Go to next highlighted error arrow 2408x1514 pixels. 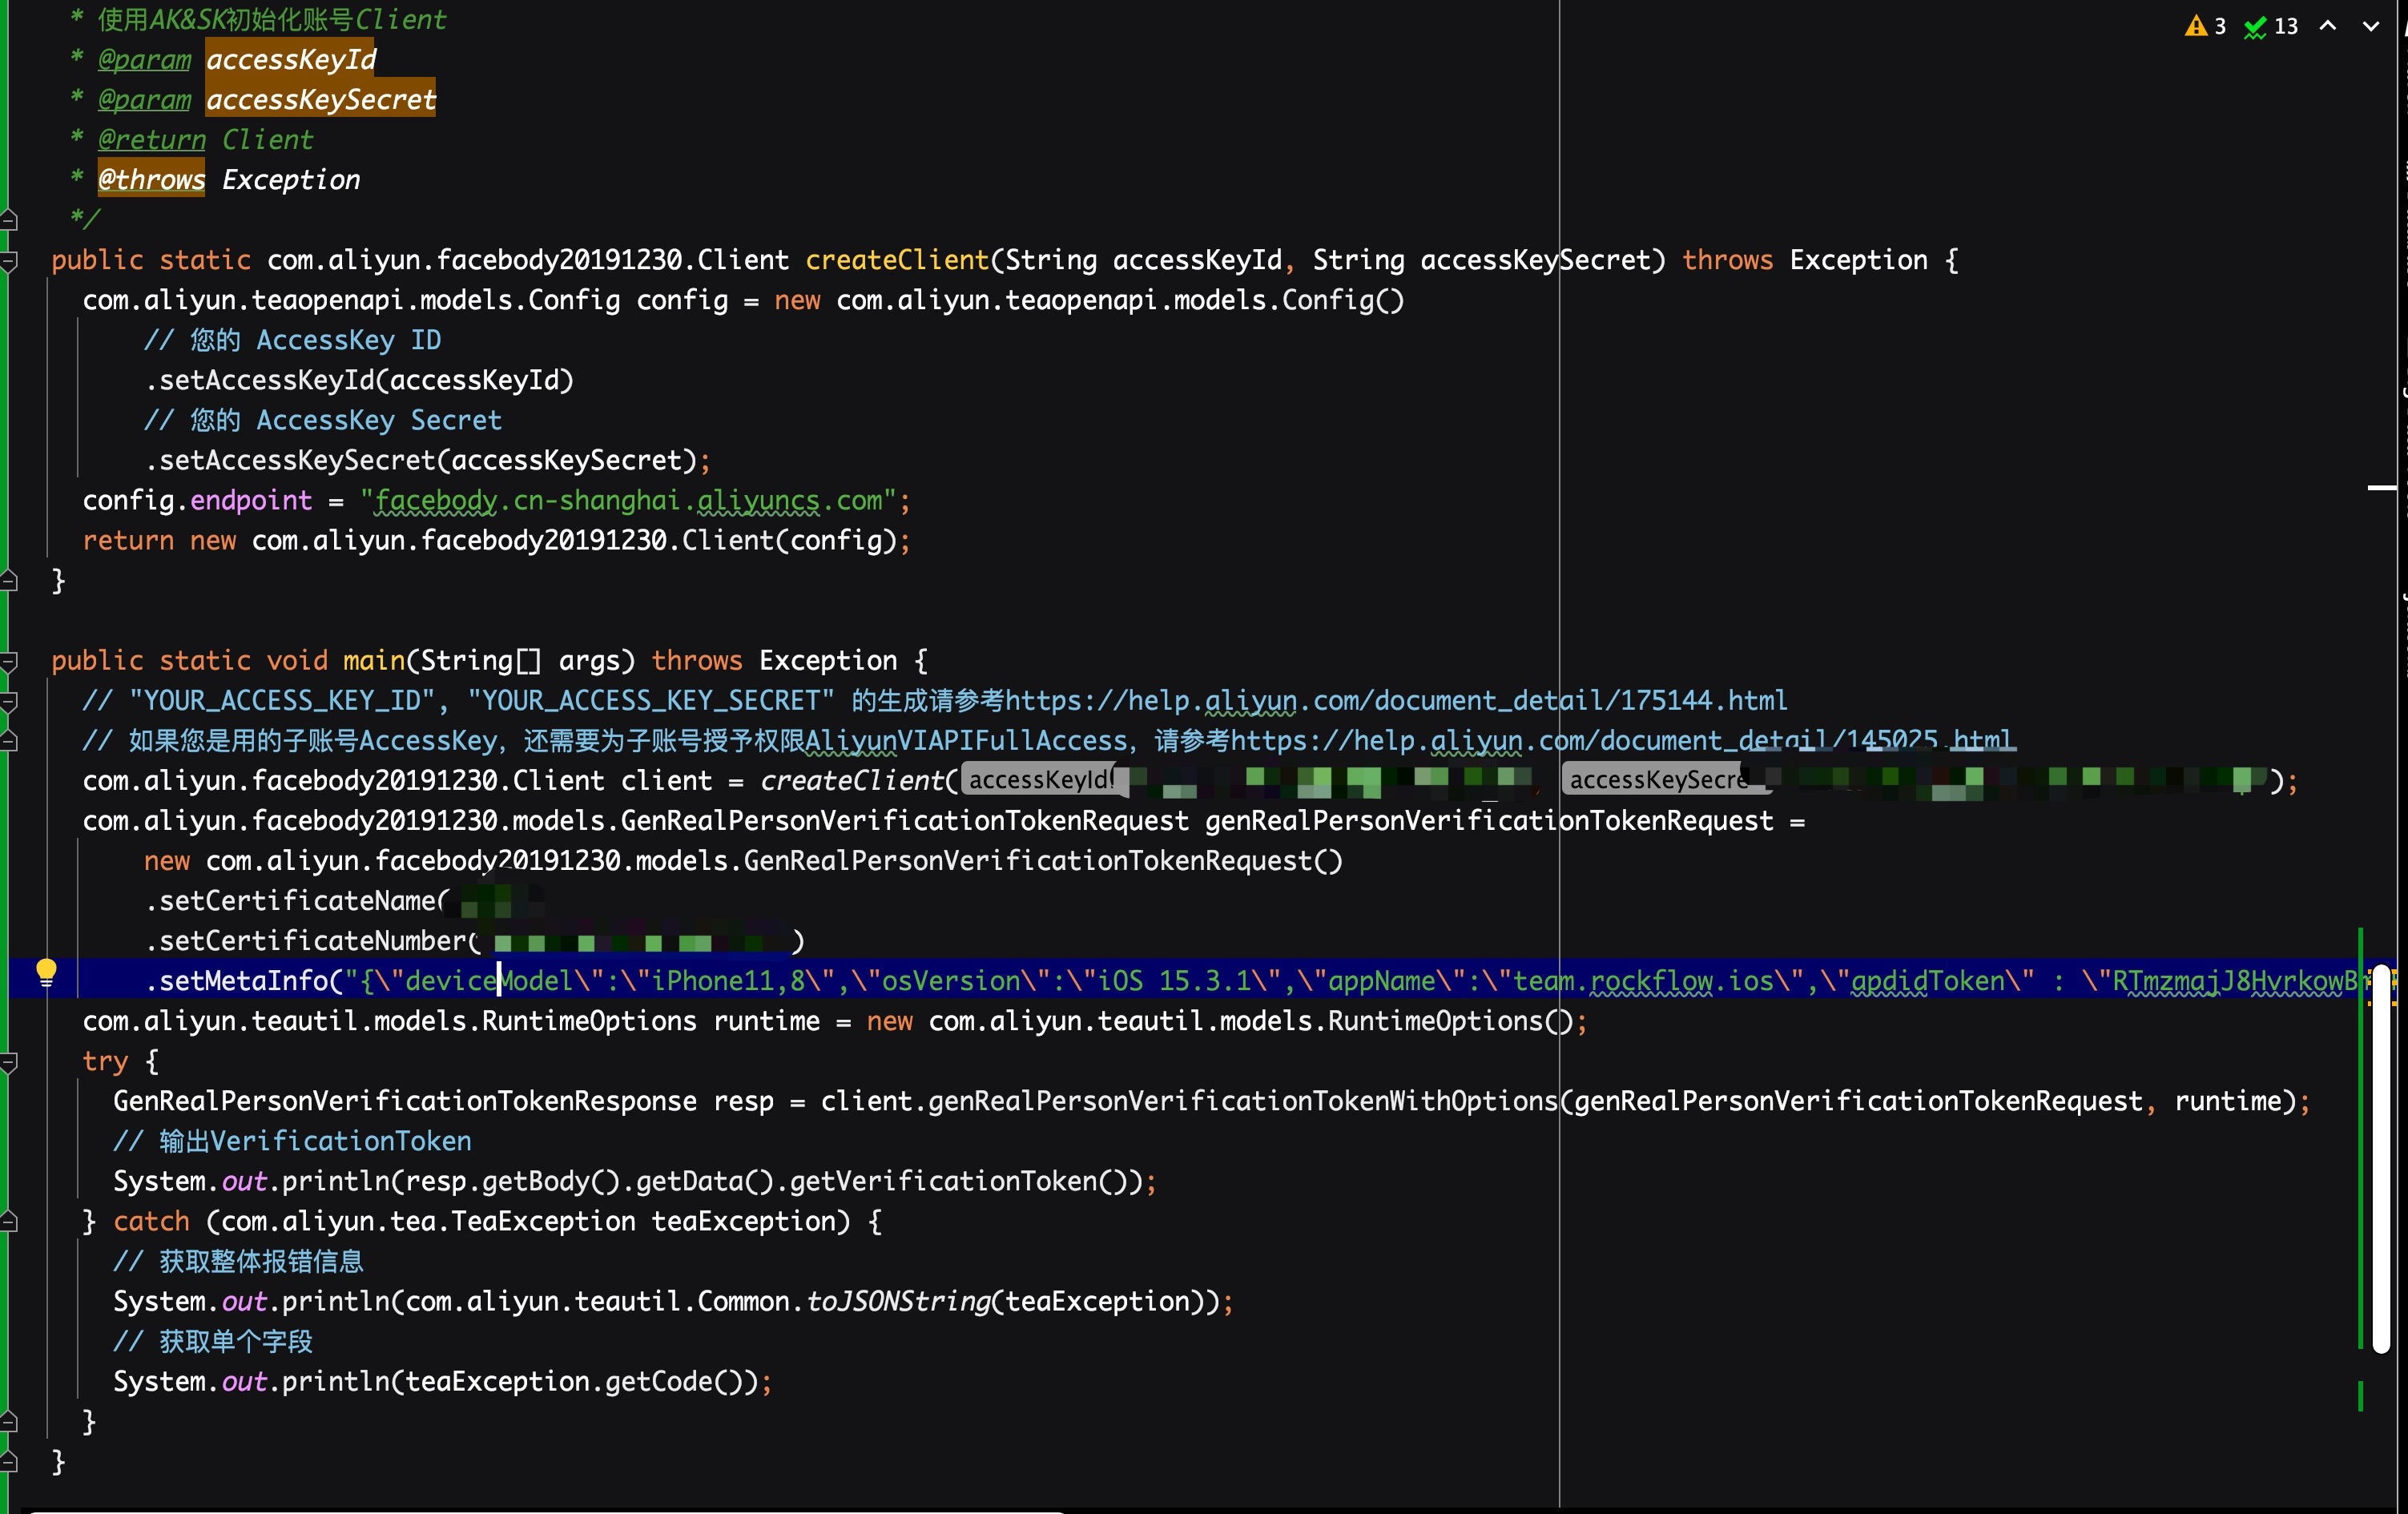pyautogui.click(x=2371, y=26)
